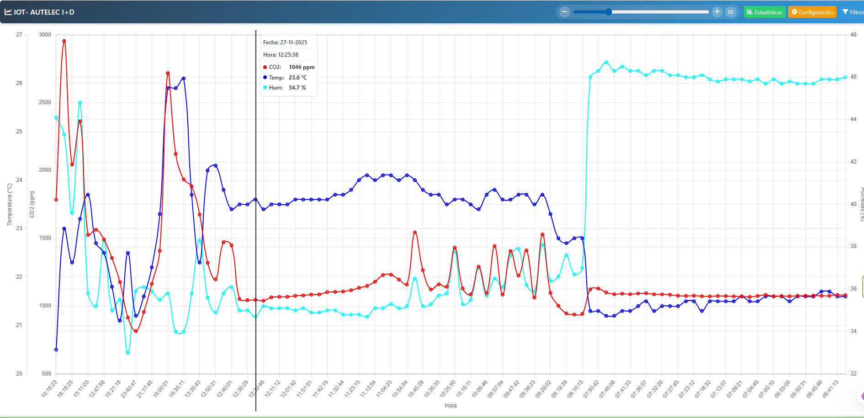Click the bar-chart icon inside the Estadísticas button

click(x=750, y=11)
